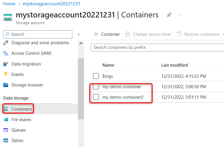
Task: Click the Queues icon in the sidebar
Action: 6,130
